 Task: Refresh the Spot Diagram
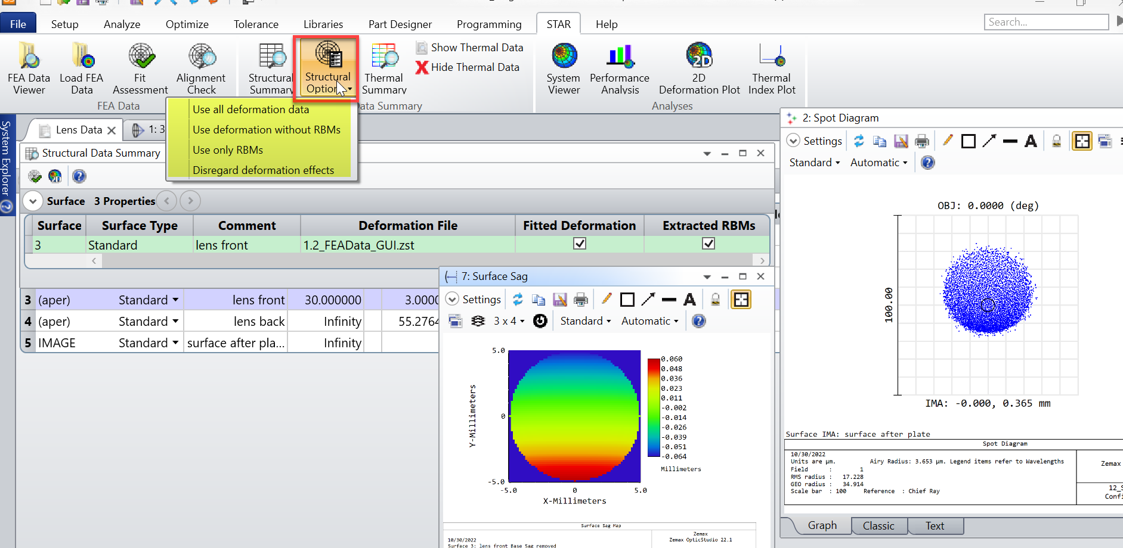click(x=859, y=141)
